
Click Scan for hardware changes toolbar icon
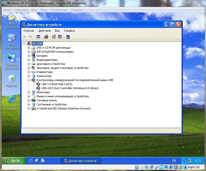[x=68, y=37]
